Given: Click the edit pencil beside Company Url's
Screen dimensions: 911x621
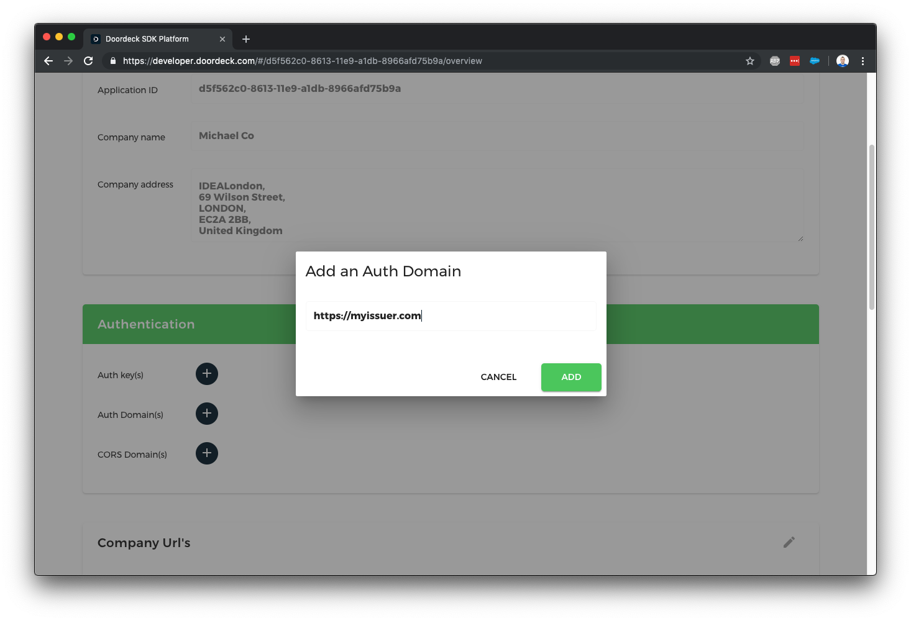Looking at the screenshot, I should tap(789, 542).
